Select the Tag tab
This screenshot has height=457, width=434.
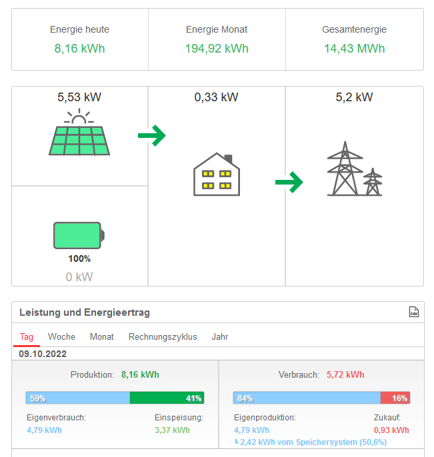tap(26, 337)
